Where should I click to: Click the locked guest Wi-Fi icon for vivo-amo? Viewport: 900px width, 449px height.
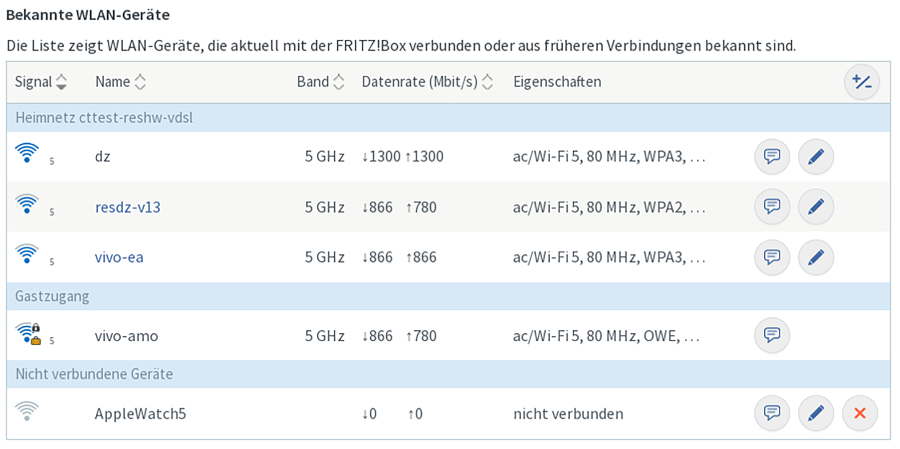pos(28,333)
